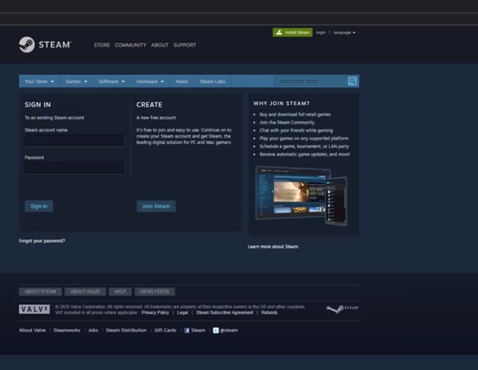Click the Join Steam button
Image resolution: width=478 pixels, height=370 pixels.
(156, 206)
